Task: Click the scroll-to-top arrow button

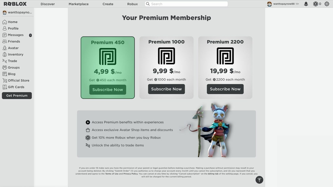Action: [259, 180]
